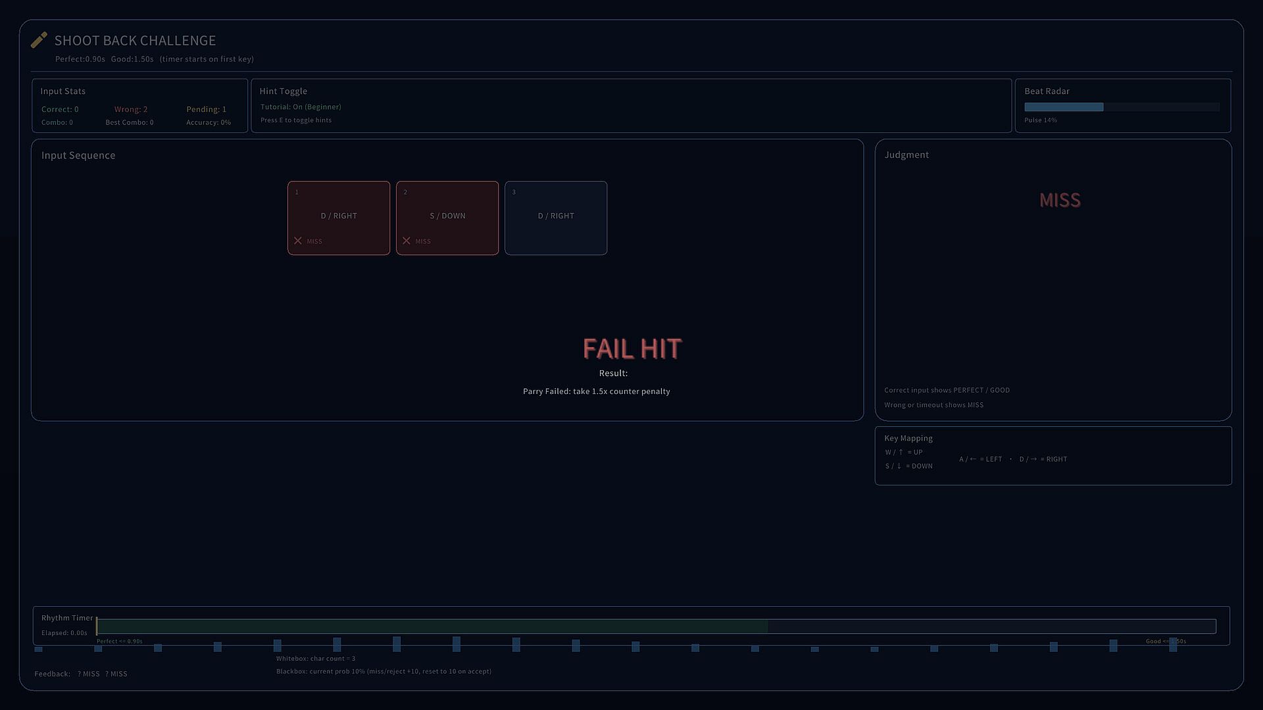Image resolution: width=1263 pixels, height=710 pixels.
Task: Click the 'Elapsed: 0.00s' label
Action: pos(64,633)
